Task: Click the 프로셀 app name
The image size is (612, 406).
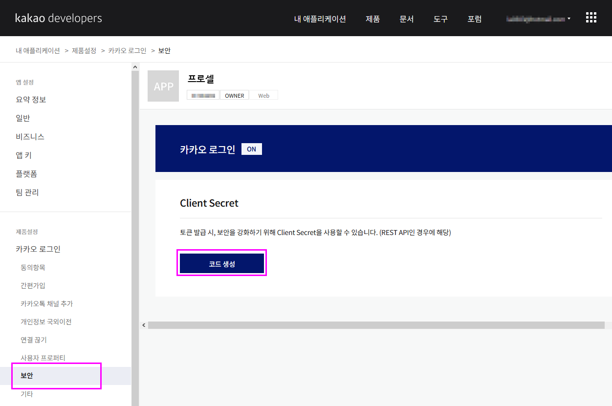Action: (x=201, y=78)
